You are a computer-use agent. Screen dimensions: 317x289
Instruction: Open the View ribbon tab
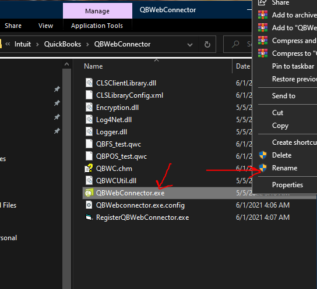pyautogui.click(x=45, y=26)
